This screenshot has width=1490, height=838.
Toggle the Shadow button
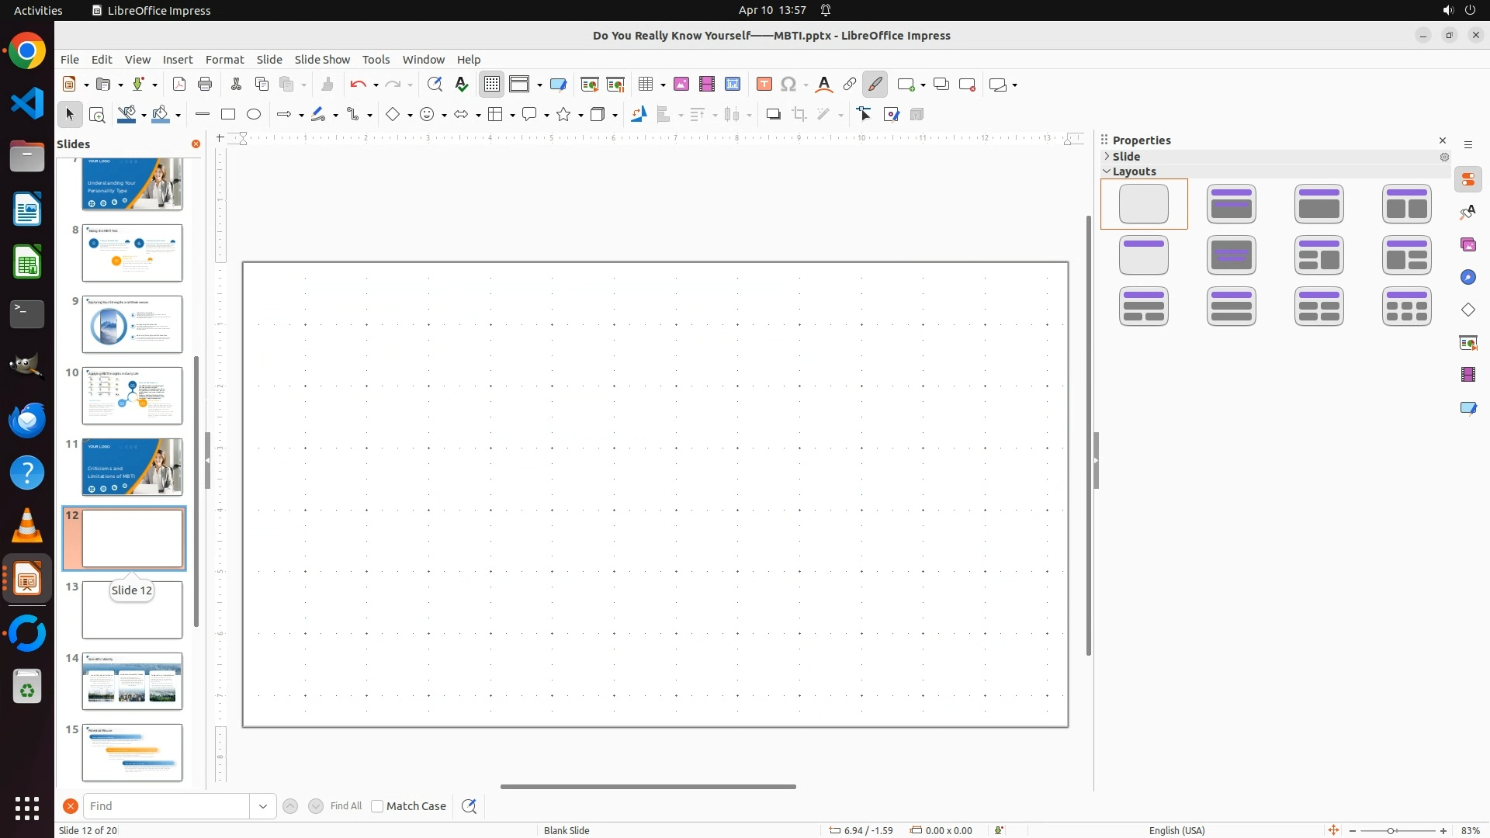[773, 115]
